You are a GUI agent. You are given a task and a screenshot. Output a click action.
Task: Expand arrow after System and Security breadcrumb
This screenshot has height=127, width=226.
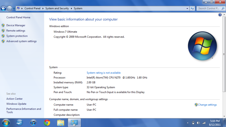tap(71, 8)
